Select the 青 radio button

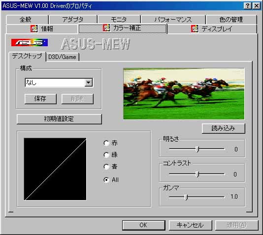pyautogui.click(x=106, y=167)
